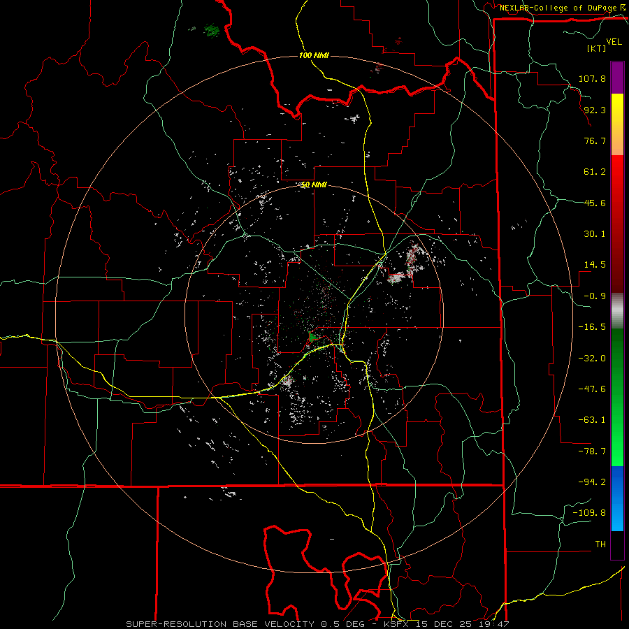This screenshot has width=629, height=629.
Task: Click the -94.2 value on the velocity scale
Action: [592, 482]
